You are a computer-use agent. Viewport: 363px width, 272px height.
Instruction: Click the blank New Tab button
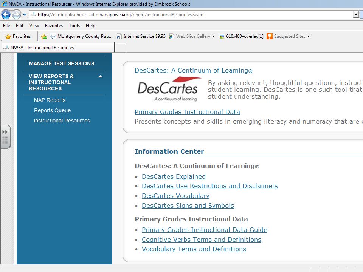point(120,48)
